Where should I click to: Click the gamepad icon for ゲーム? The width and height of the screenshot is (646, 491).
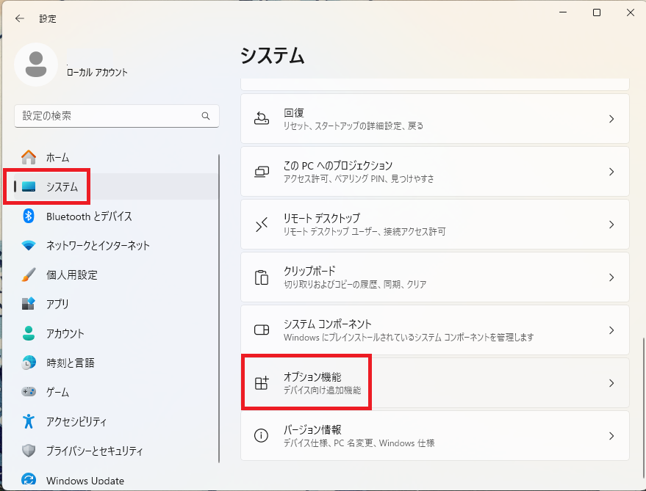click(29, 391)
